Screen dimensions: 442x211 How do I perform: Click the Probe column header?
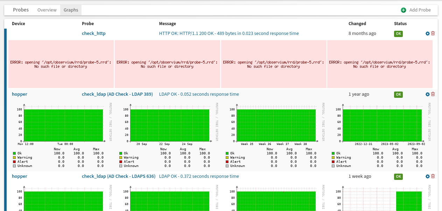[x=88, y=24]
